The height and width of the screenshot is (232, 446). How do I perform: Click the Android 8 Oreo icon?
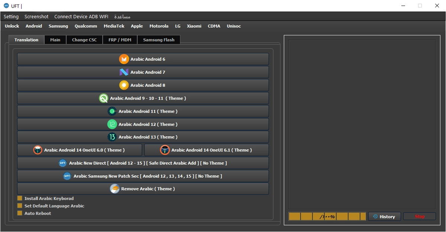click(x=124, y=85)
